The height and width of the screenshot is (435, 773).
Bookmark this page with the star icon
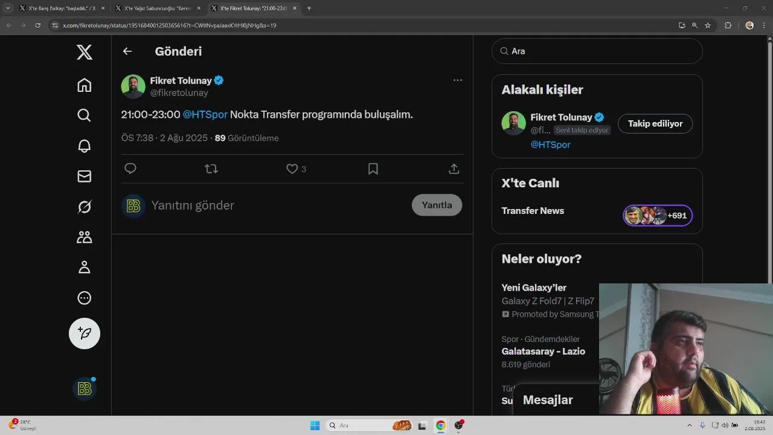(708, 25)
